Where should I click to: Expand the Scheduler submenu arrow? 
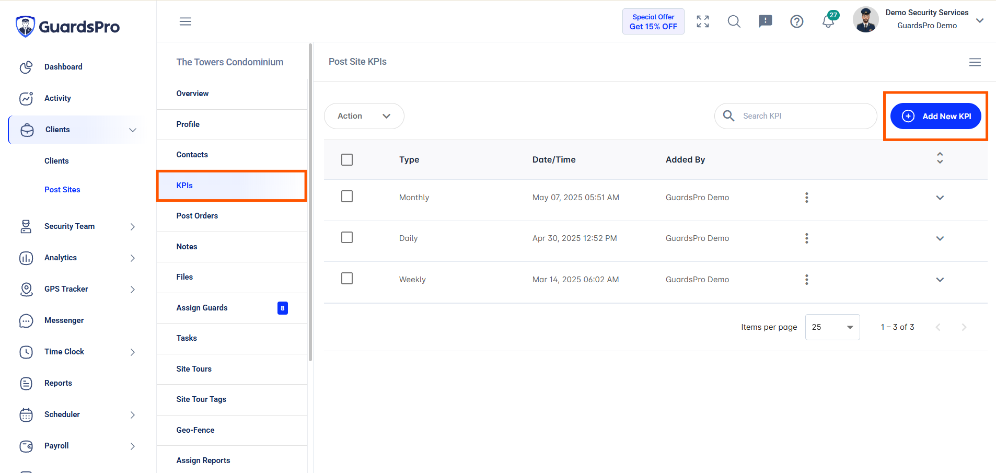(133, 414)
